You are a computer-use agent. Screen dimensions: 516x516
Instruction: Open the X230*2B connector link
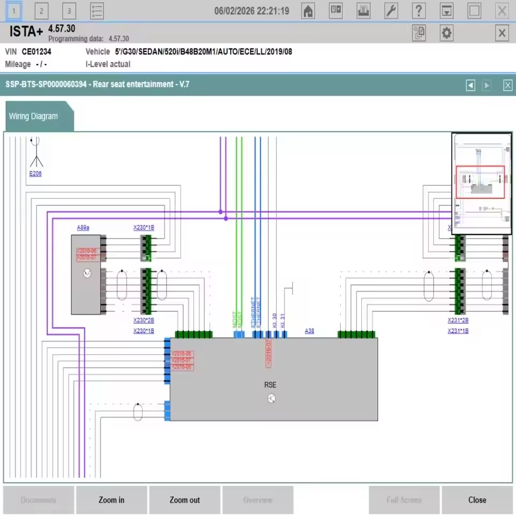point(144,320)
